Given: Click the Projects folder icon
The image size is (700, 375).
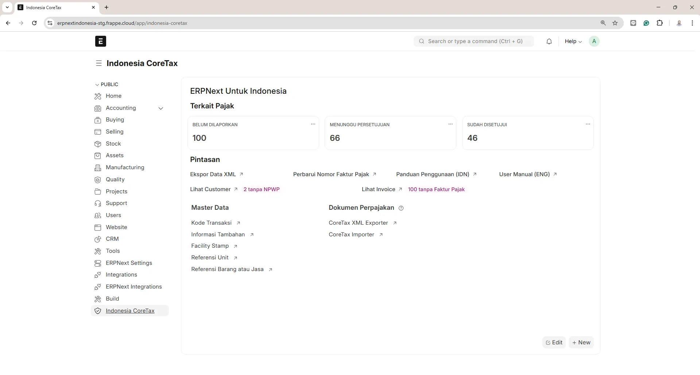Looking at the screenshot, I should coord(98,192).
